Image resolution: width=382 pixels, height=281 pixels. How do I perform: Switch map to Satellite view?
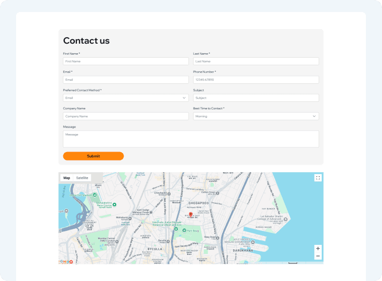pos(82,178)
